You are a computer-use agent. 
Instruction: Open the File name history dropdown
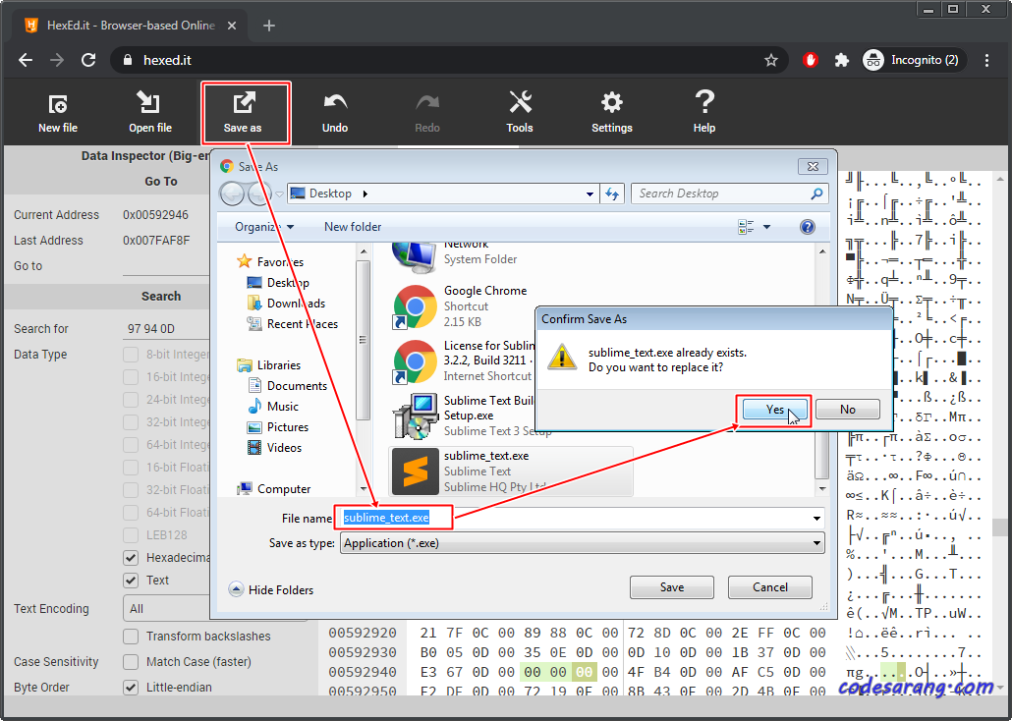(x=816, y=519)
